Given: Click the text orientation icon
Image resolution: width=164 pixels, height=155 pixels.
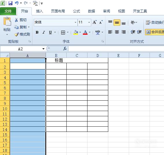Looking at the screenshot, I should pyautogui.click(x=133, y=22).
